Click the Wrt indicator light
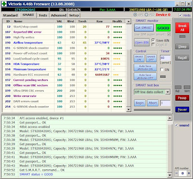The height and width of the screenshot is (179, 193). 187,87
